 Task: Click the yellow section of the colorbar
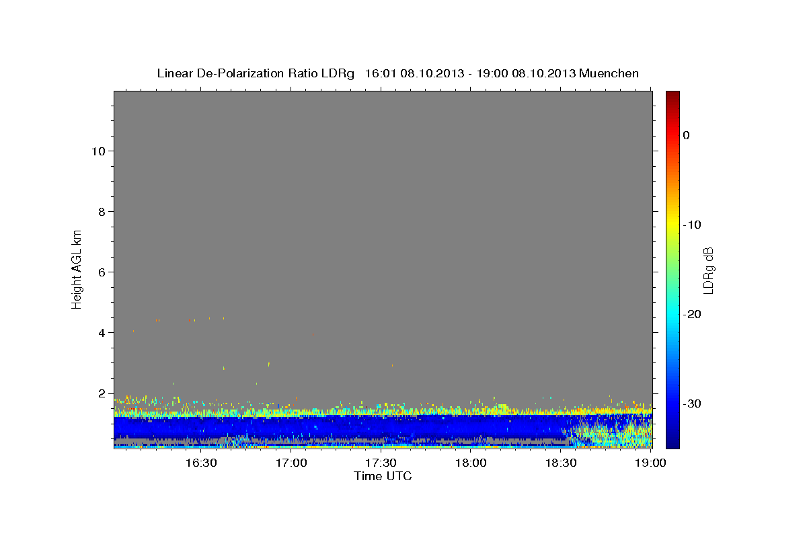672,222
